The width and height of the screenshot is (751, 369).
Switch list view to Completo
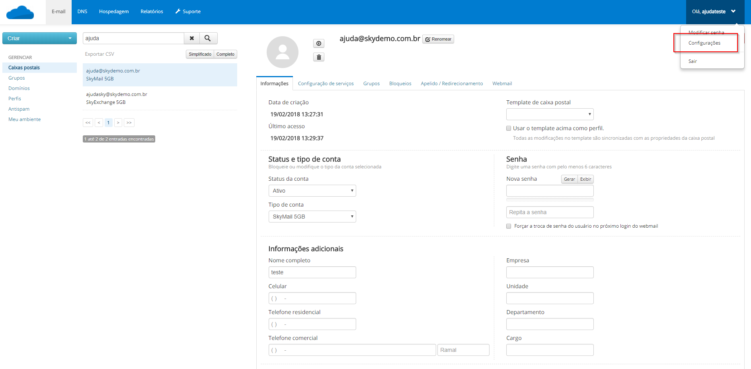(225, 54)
